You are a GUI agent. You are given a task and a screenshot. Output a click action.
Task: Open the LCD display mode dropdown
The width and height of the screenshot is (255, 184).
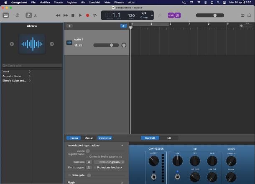point(152,15)
